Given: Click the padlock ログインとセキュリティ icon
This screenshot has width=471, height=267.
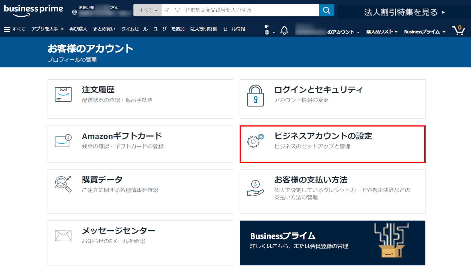Looking at the screenshot, I should pyautogui.click(x=255, y=95).
